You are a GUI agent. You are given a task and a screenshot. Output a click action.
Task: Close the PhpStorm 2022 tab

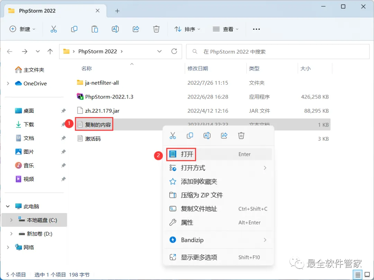pyautogui.click(x=98, y=11)
